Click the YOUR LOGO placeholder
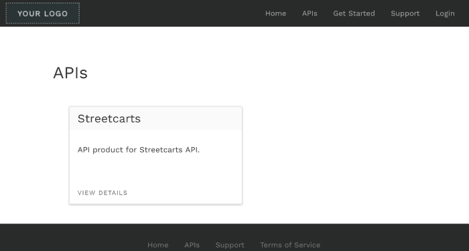This screenshot has width=469, height=251. pos(42,13)
